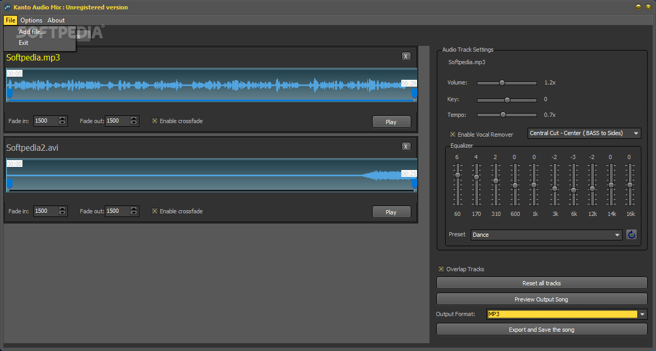
Task: Disable crossfade for Softpedia2.avi
Action: click(x=154, y=211)
